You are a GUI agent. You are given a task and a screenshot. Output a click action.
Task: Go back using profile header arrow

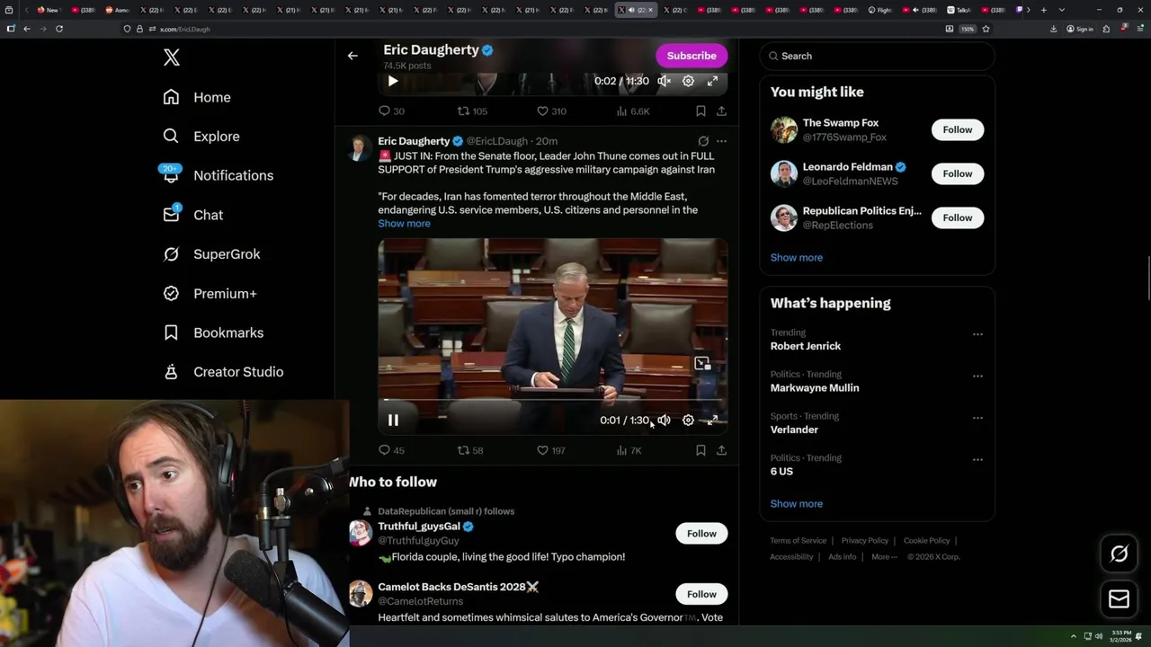352,56
